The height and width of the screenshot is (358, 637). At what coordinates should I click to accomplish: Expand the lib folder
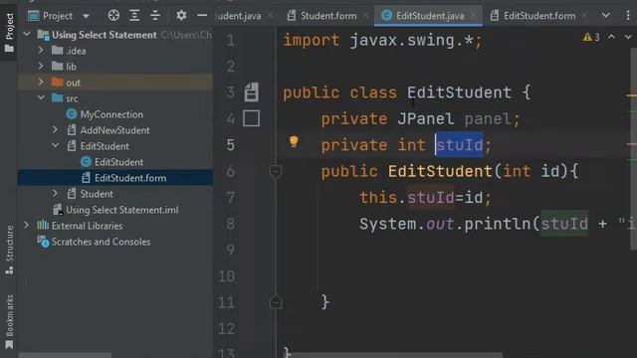click(41, 66)
